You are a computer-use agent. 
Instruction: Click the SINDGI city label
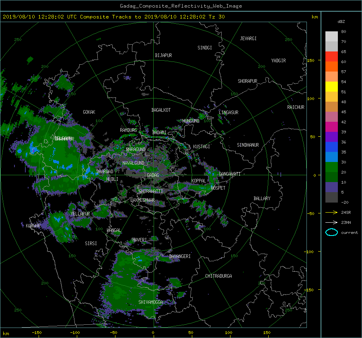(205, 48)
